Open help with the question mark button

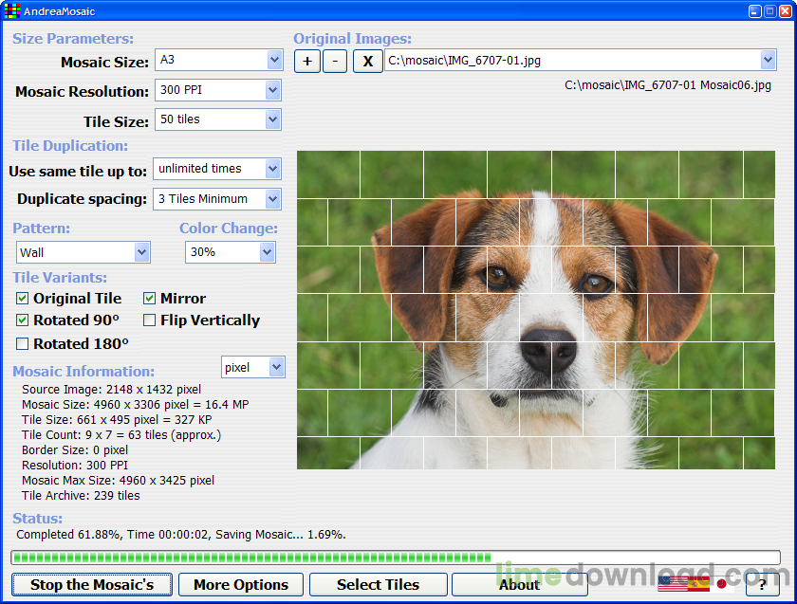[761, 584]
